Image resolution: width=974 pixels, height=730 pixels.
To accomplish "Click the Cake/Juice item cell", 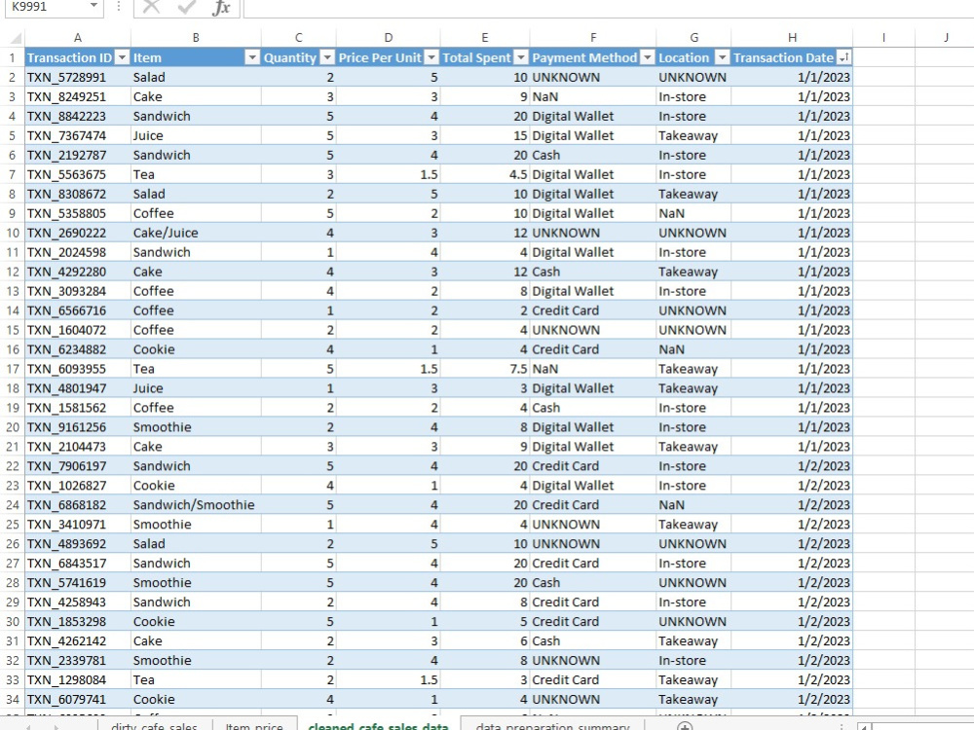I will click(196, 233).
